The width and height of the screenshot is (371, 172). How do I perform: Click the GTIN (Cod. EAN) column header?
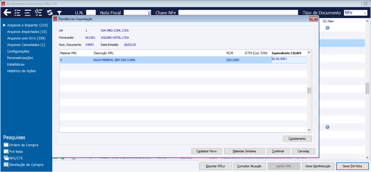(x=257, y=53)
